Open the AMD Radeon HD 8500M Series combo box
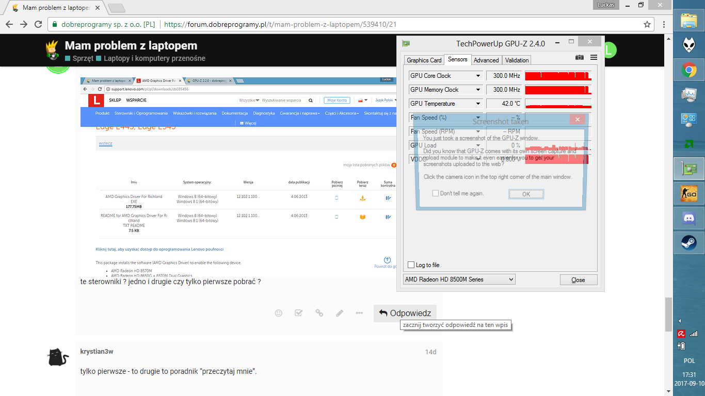Screen dimensions: 705x396 click(x=459, y=279)
